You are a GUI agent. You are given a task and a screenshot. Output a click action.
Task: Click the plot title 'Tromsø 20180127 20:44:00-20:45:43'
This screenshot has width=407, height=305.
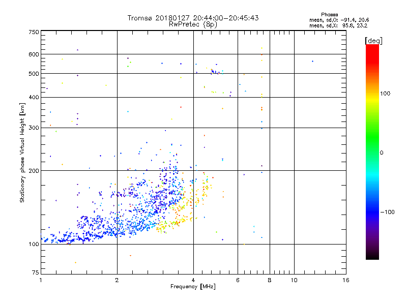(x=193, y=18)
